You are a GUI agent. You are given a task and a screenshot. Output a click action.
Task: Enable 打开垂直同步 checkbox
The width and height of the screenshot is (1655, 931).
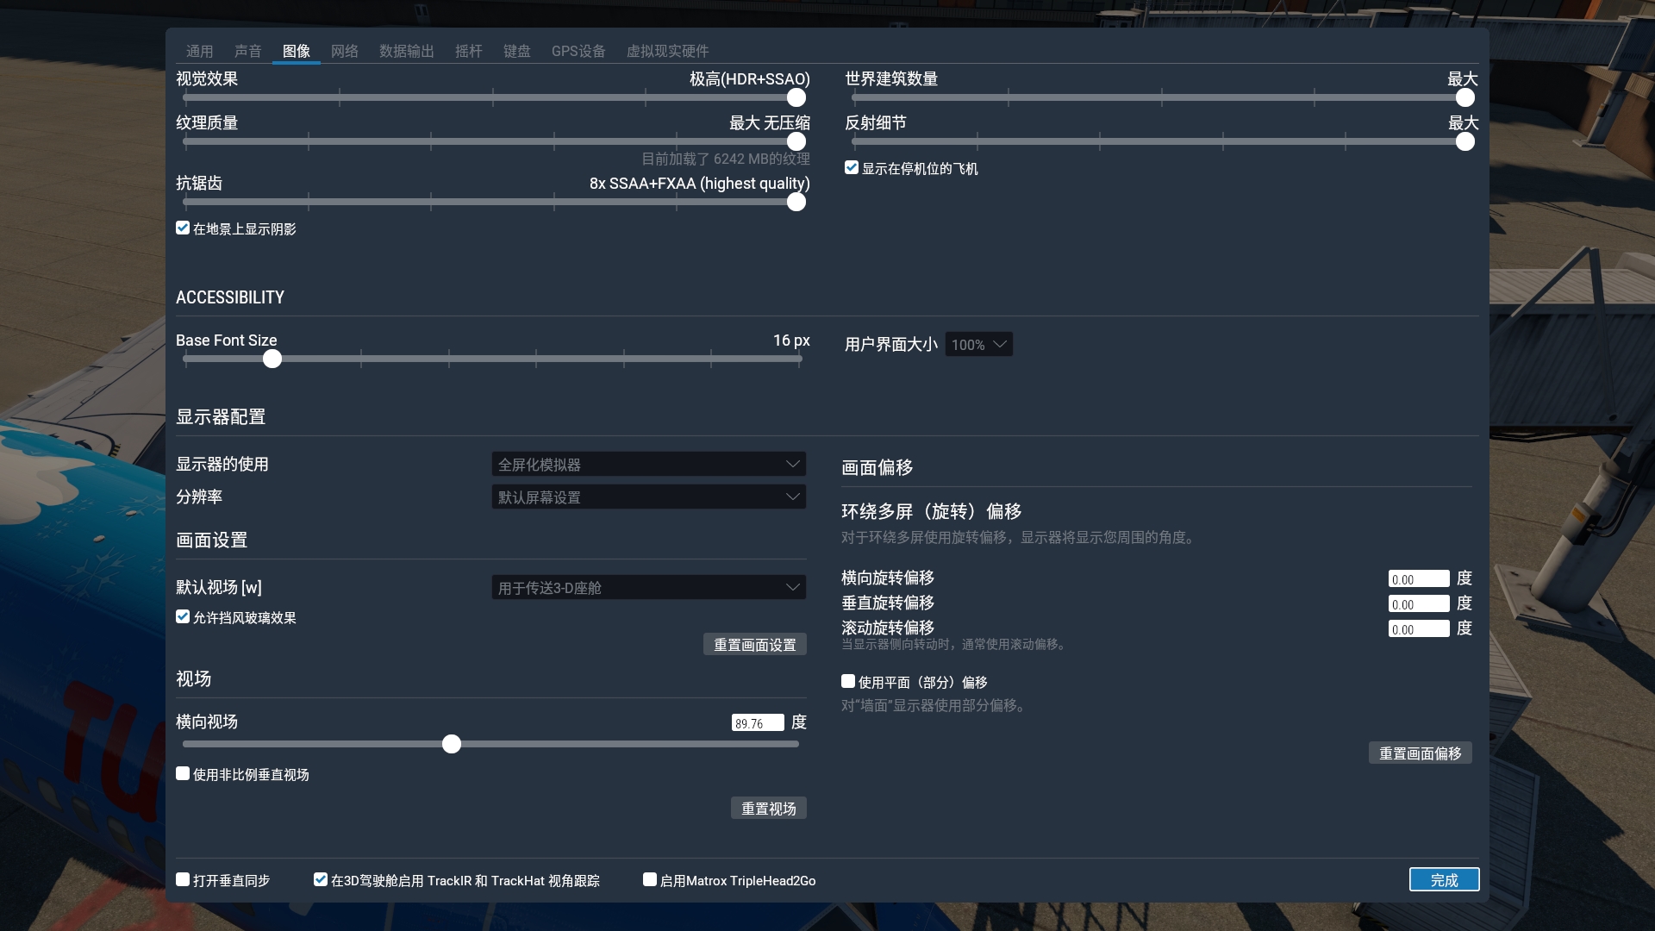[183, 879]
